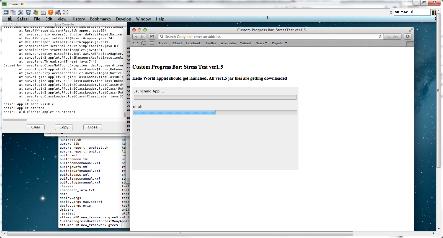Screen dimensions: 443x238
Task: Expand the News bookmarks dropdown
Action: click(261, 43)
